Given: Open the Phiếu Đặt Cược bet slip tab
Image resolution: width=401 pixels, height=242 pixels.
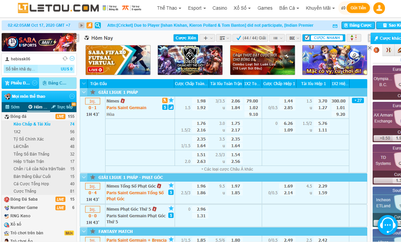Looking at the screenshot, I should coord(20,83).
